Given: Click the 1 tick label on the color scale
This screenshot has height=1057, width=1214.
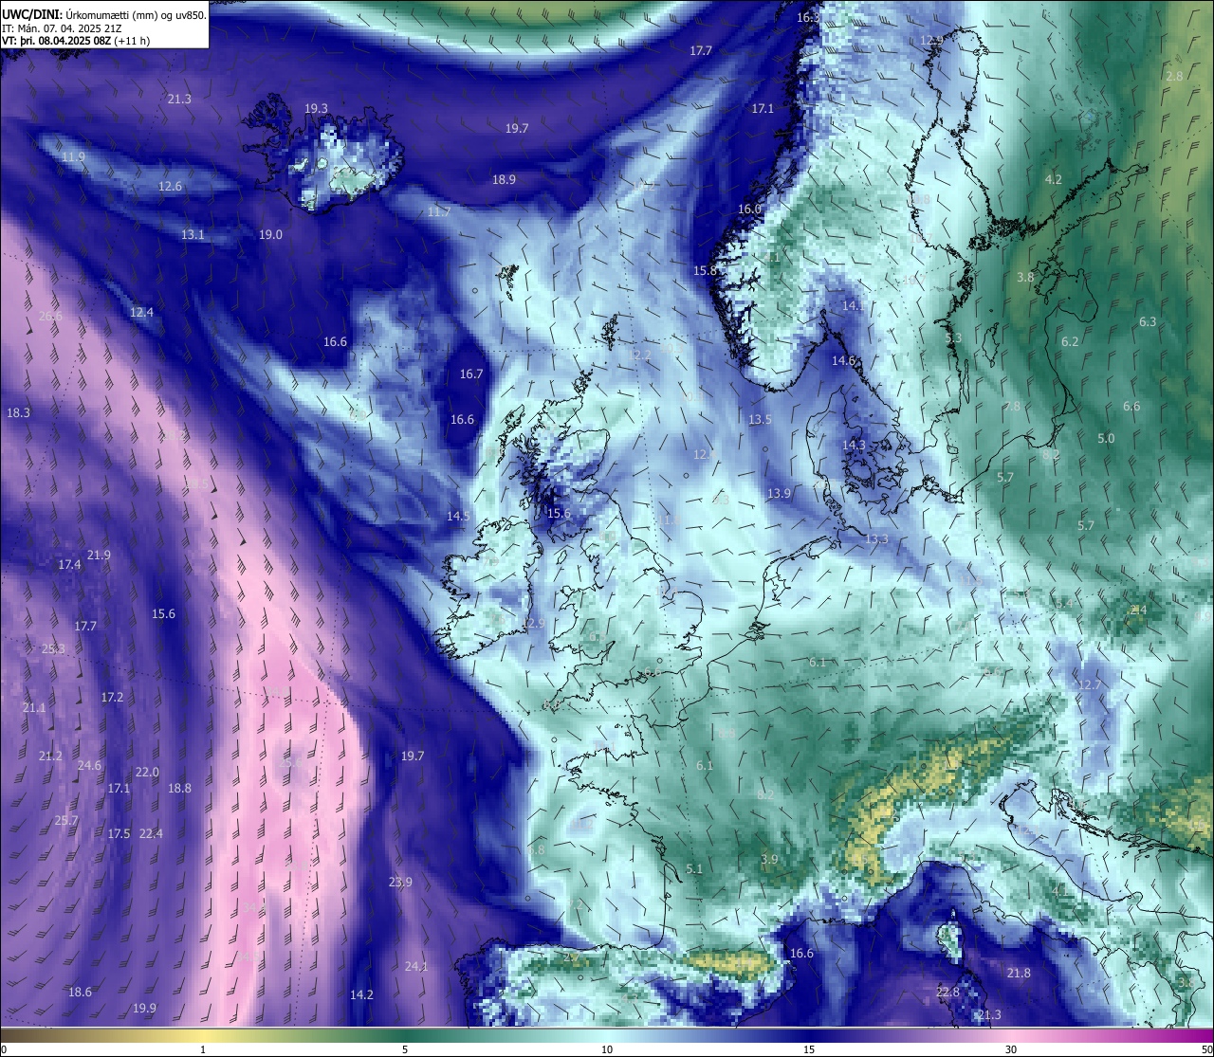Looking at the screenshot, I should pos(203,1049).
